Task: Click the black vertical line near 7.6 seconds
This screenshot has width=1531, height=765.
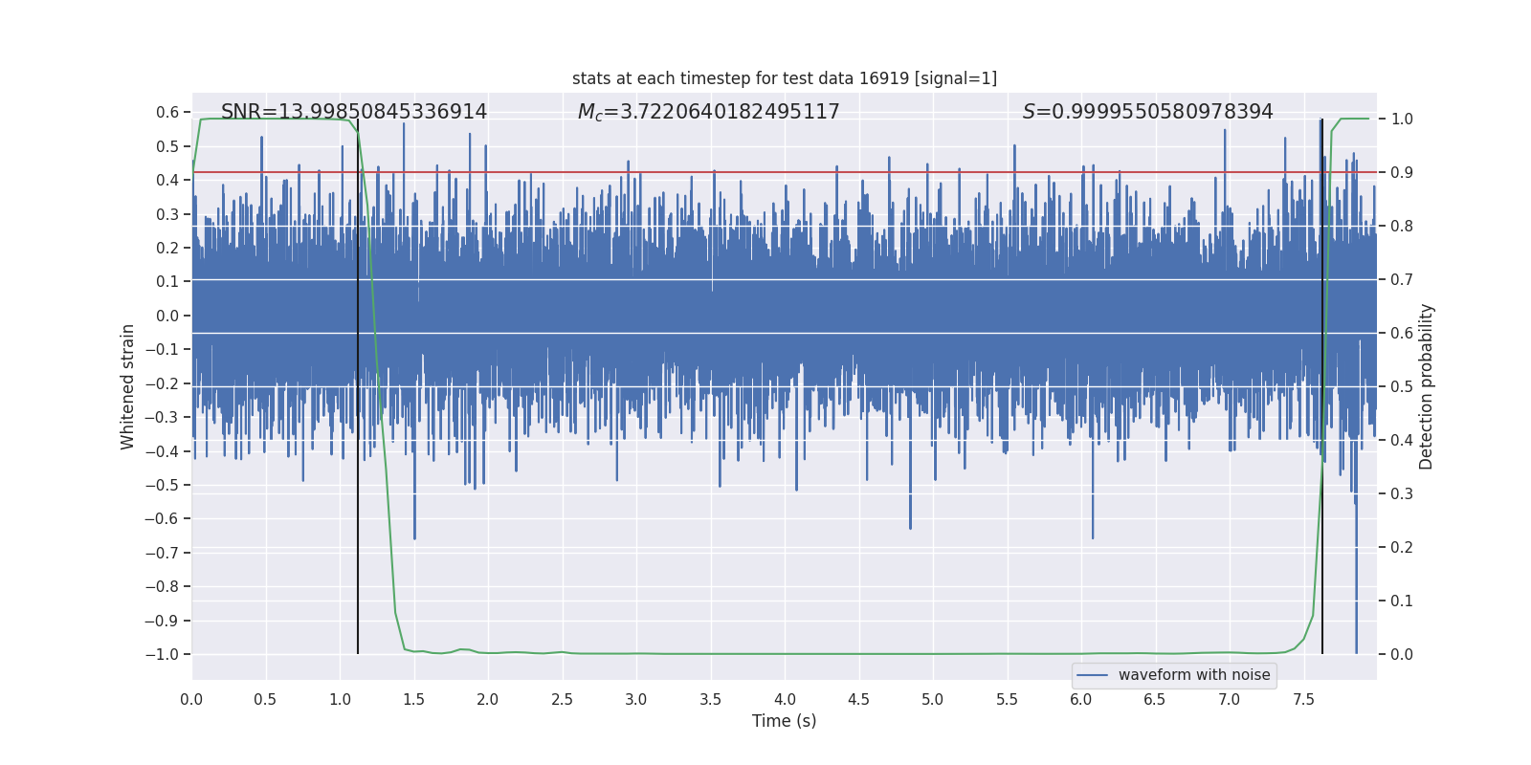Action: (1322, 386)
